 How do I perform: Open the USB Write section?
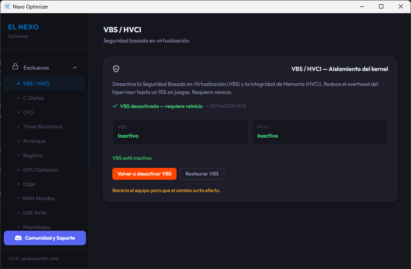coord(34,212)
